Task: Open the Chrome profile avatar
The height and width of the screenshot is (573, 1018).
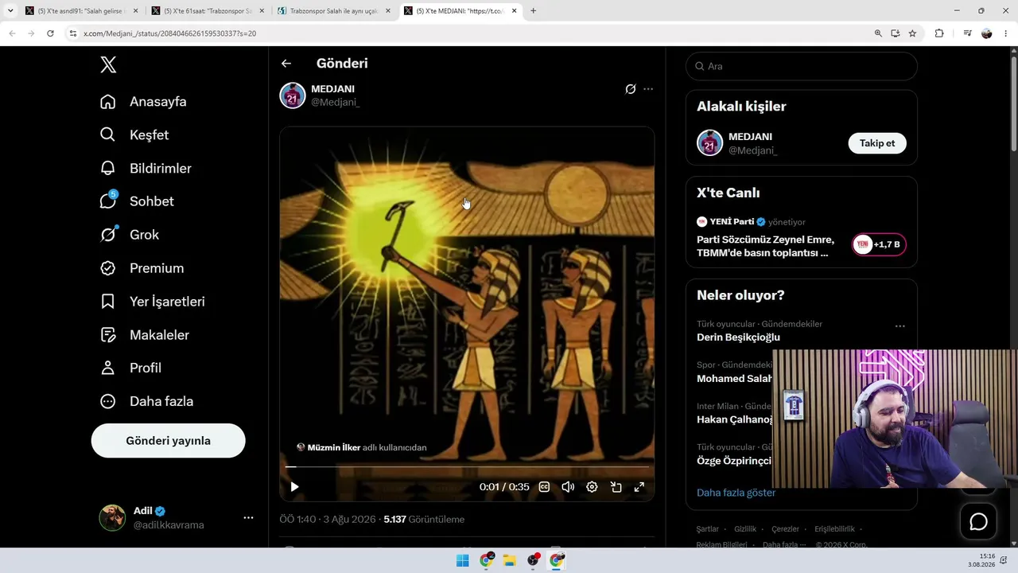Action: pyautogui.click(x=987, y=33)
